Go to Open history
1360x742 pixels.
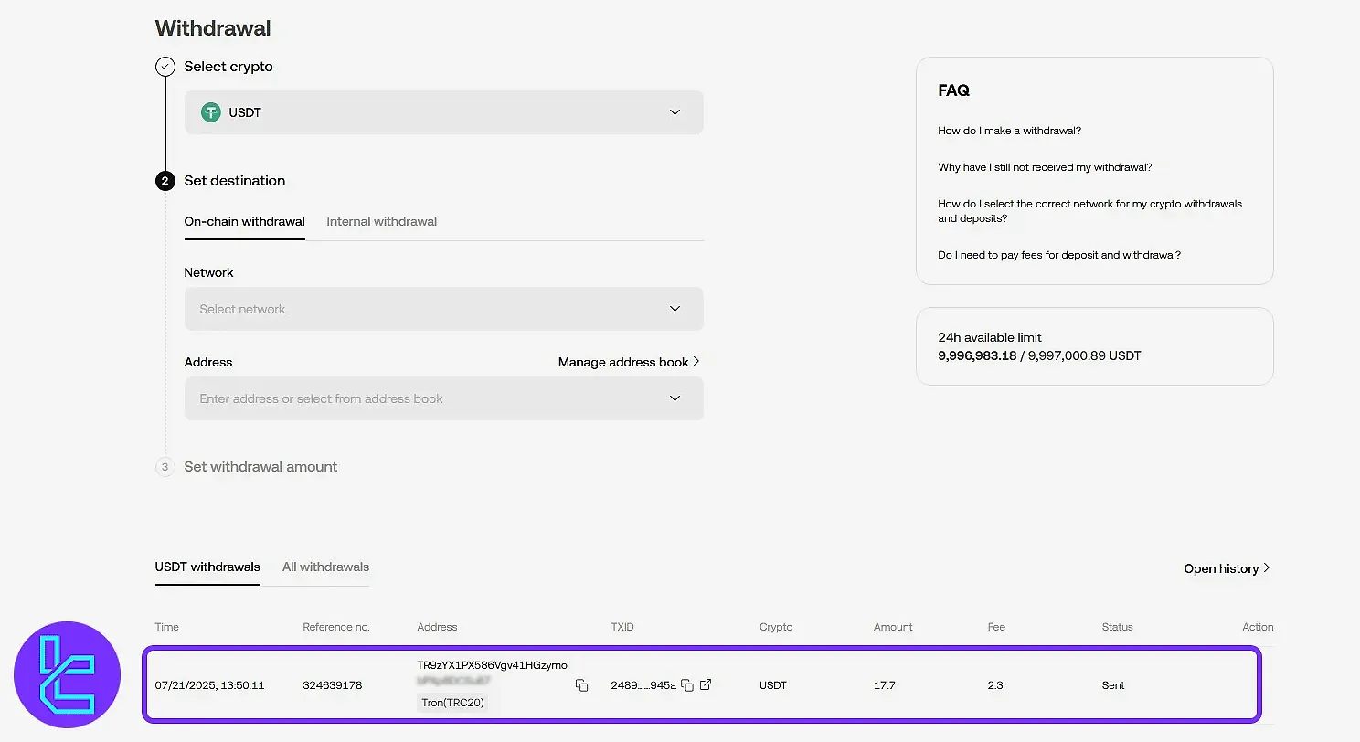[x=1227, y=568]
